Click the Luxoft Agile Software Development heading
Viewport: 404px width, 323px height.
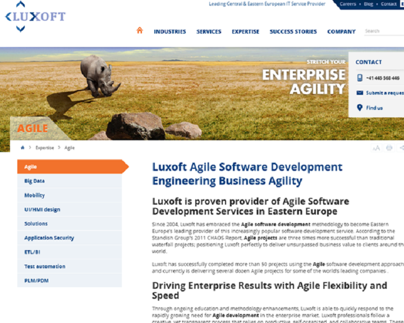pos(247,174)
